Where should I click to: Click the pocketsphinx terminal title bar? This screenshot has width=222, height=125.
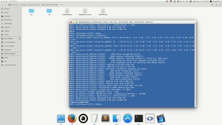[133, 22]
